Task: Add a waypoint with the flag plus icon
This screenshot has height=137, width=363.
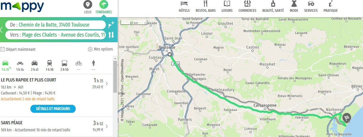Action: click(111, 25)
